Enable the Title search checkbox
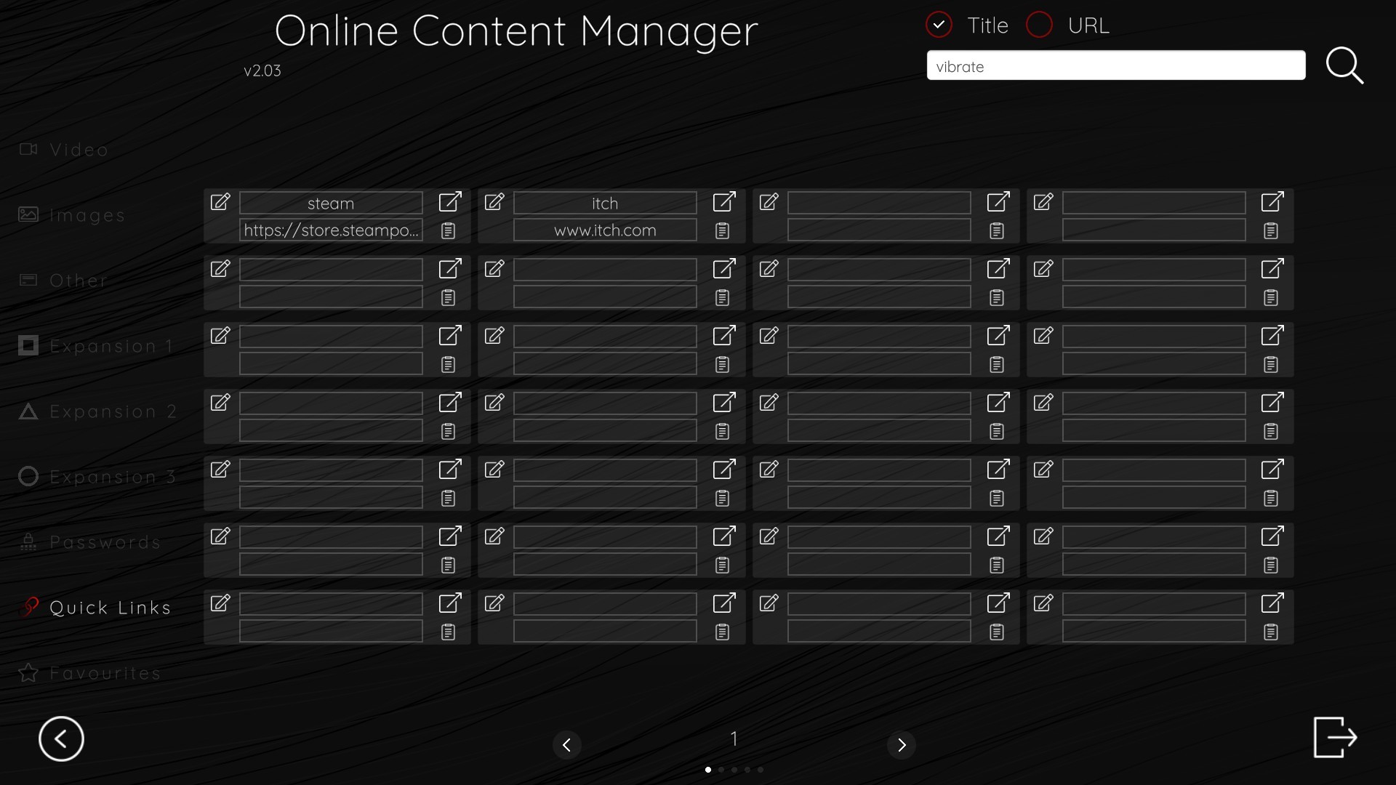Viewport: 1396px width, 785px height. tap(939, 24)
